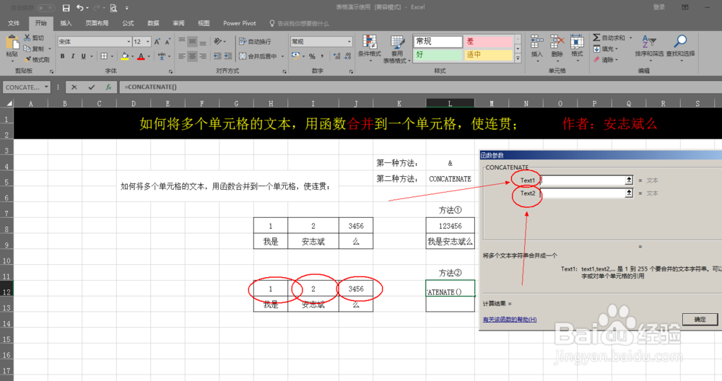The height and width of the screenshot is (381, 722).
Task: Click 确定 button in function dialog
Action: [x=700, y=319]
